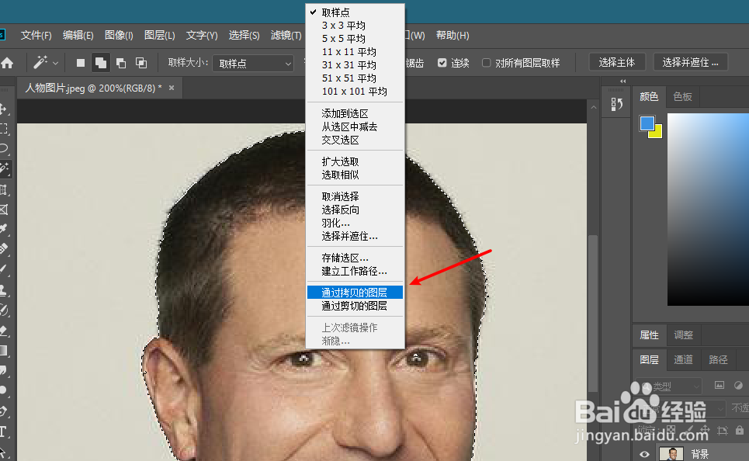Enable add-to-selection mode in options bar

[x=100, y=62]
